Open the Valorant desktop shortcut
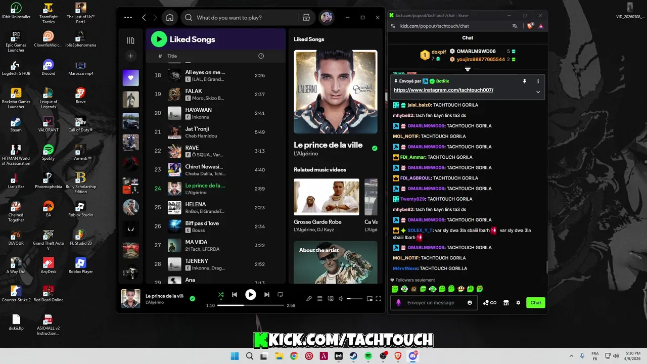This screenshot has width=647, height=364. [49, 124]
